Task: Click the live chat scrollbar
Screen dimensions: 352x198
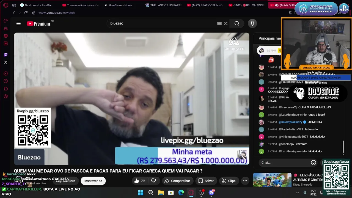Action: [x=343, y=147]
